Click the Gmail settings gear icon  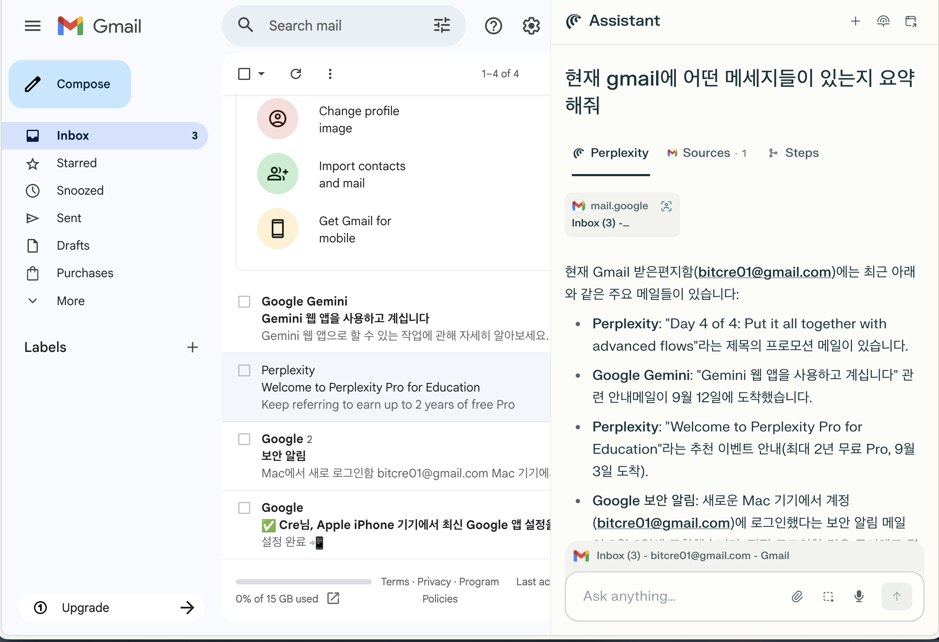click(531, 26)
